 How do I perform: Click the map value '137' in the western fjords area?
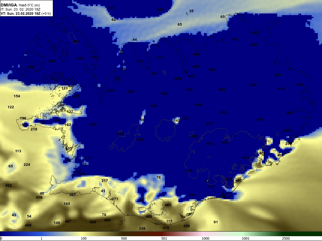click(x=70, y=112)
